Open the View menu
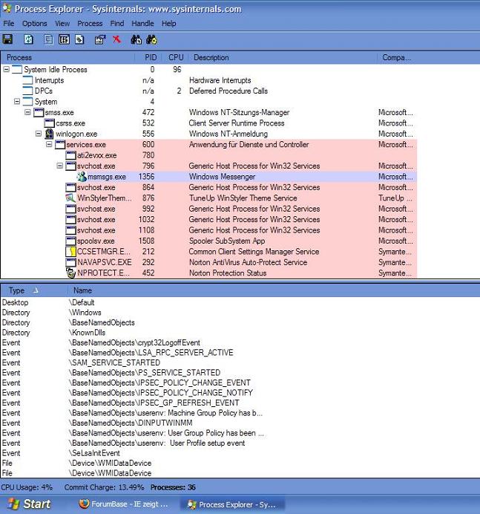Image resolution: width=480 pixels, height=514 pixels. pyautogui.click(x=62, y=24)
